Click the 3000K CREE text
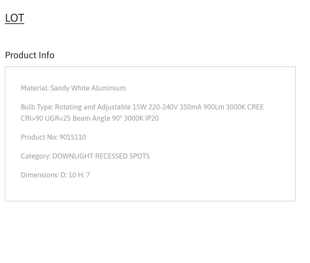This screenshot has width=310, height=263. (x=245, y=107)
